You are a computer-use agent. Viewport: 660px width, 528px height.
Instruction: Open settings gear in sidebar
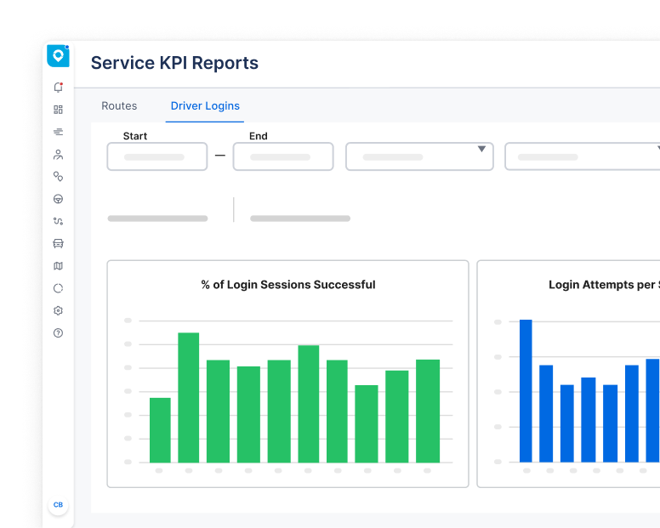coord(58,310)
